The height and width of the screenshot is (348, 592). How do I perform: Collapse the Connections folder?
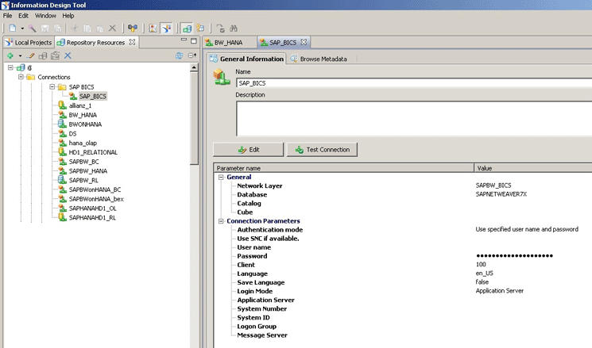tap(21, 77)
